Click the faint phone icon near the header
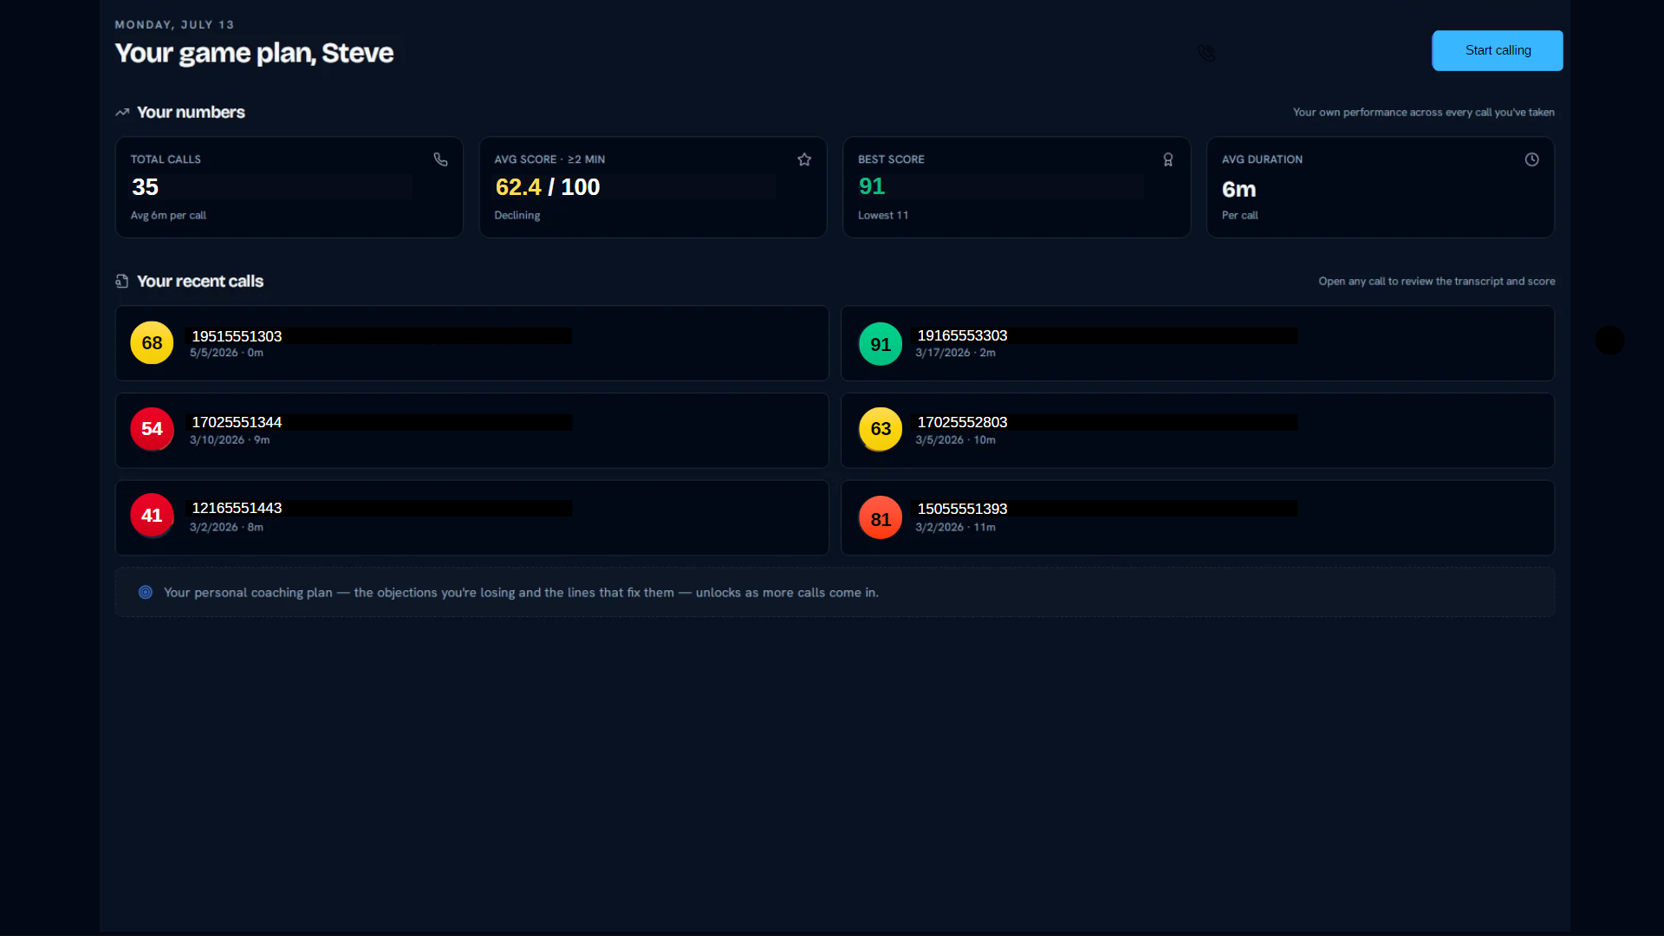This screenshot has height=936, width=1664. 1206,53
